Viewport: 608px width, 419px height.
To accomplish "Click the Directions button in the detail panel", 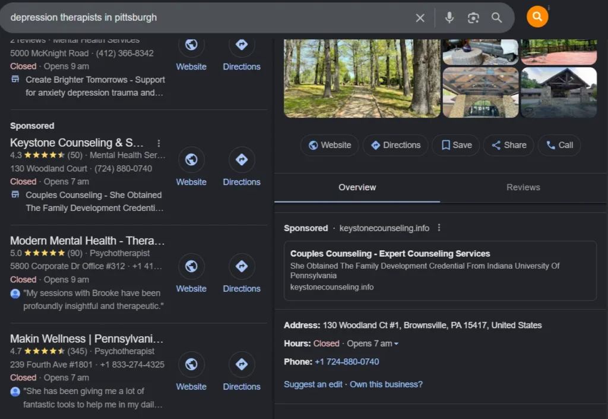I will (x=395, y=145).
